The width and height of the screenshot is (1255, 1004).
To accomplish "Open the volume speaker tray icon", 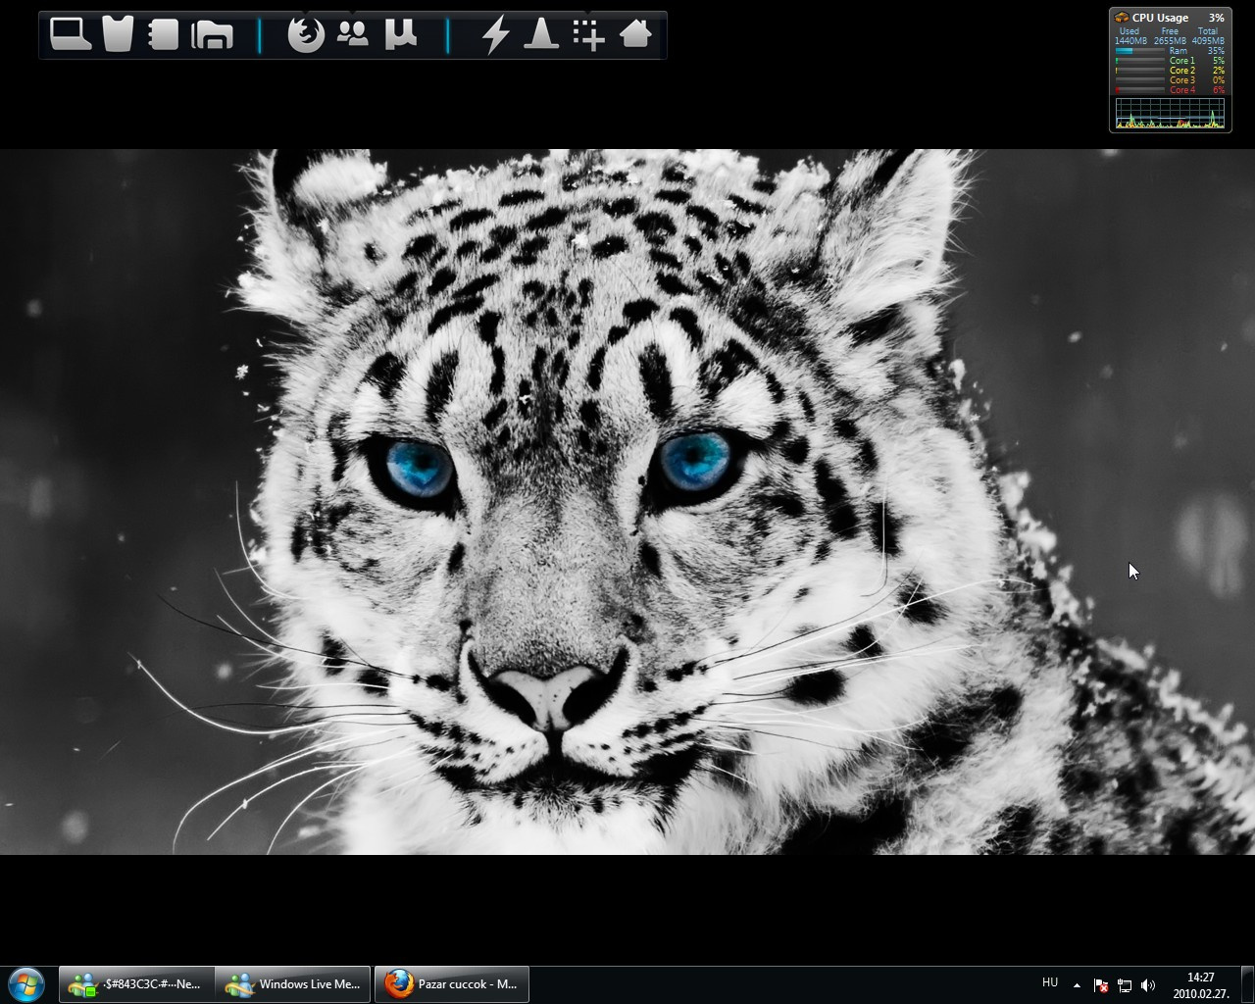I will pyautogui.click(x=1148, y=984).
